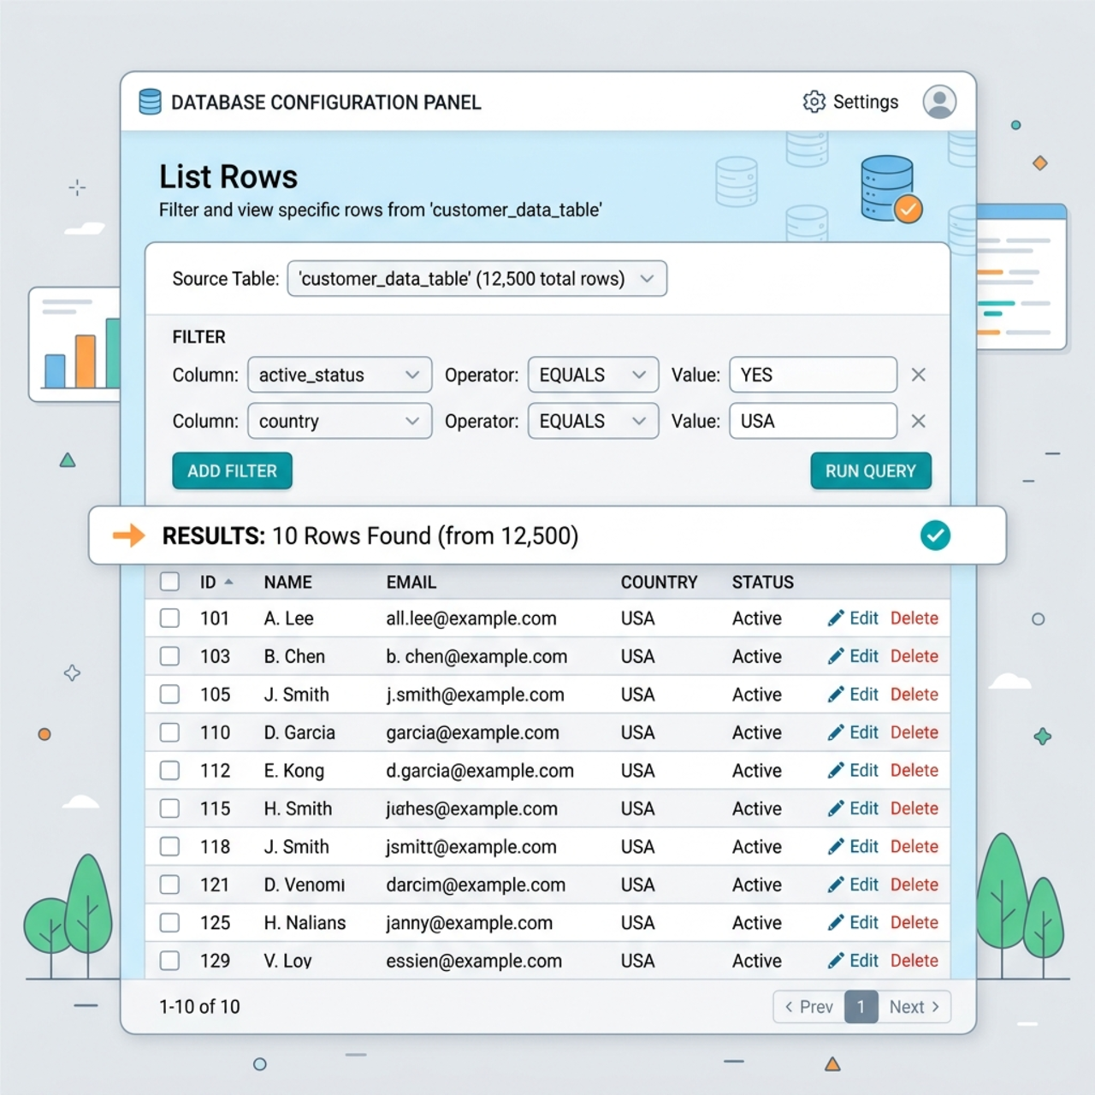This screenshot has height=1095, width=1095.
Task: Open Settings via gear icon
Action: [x=814, y=102]
